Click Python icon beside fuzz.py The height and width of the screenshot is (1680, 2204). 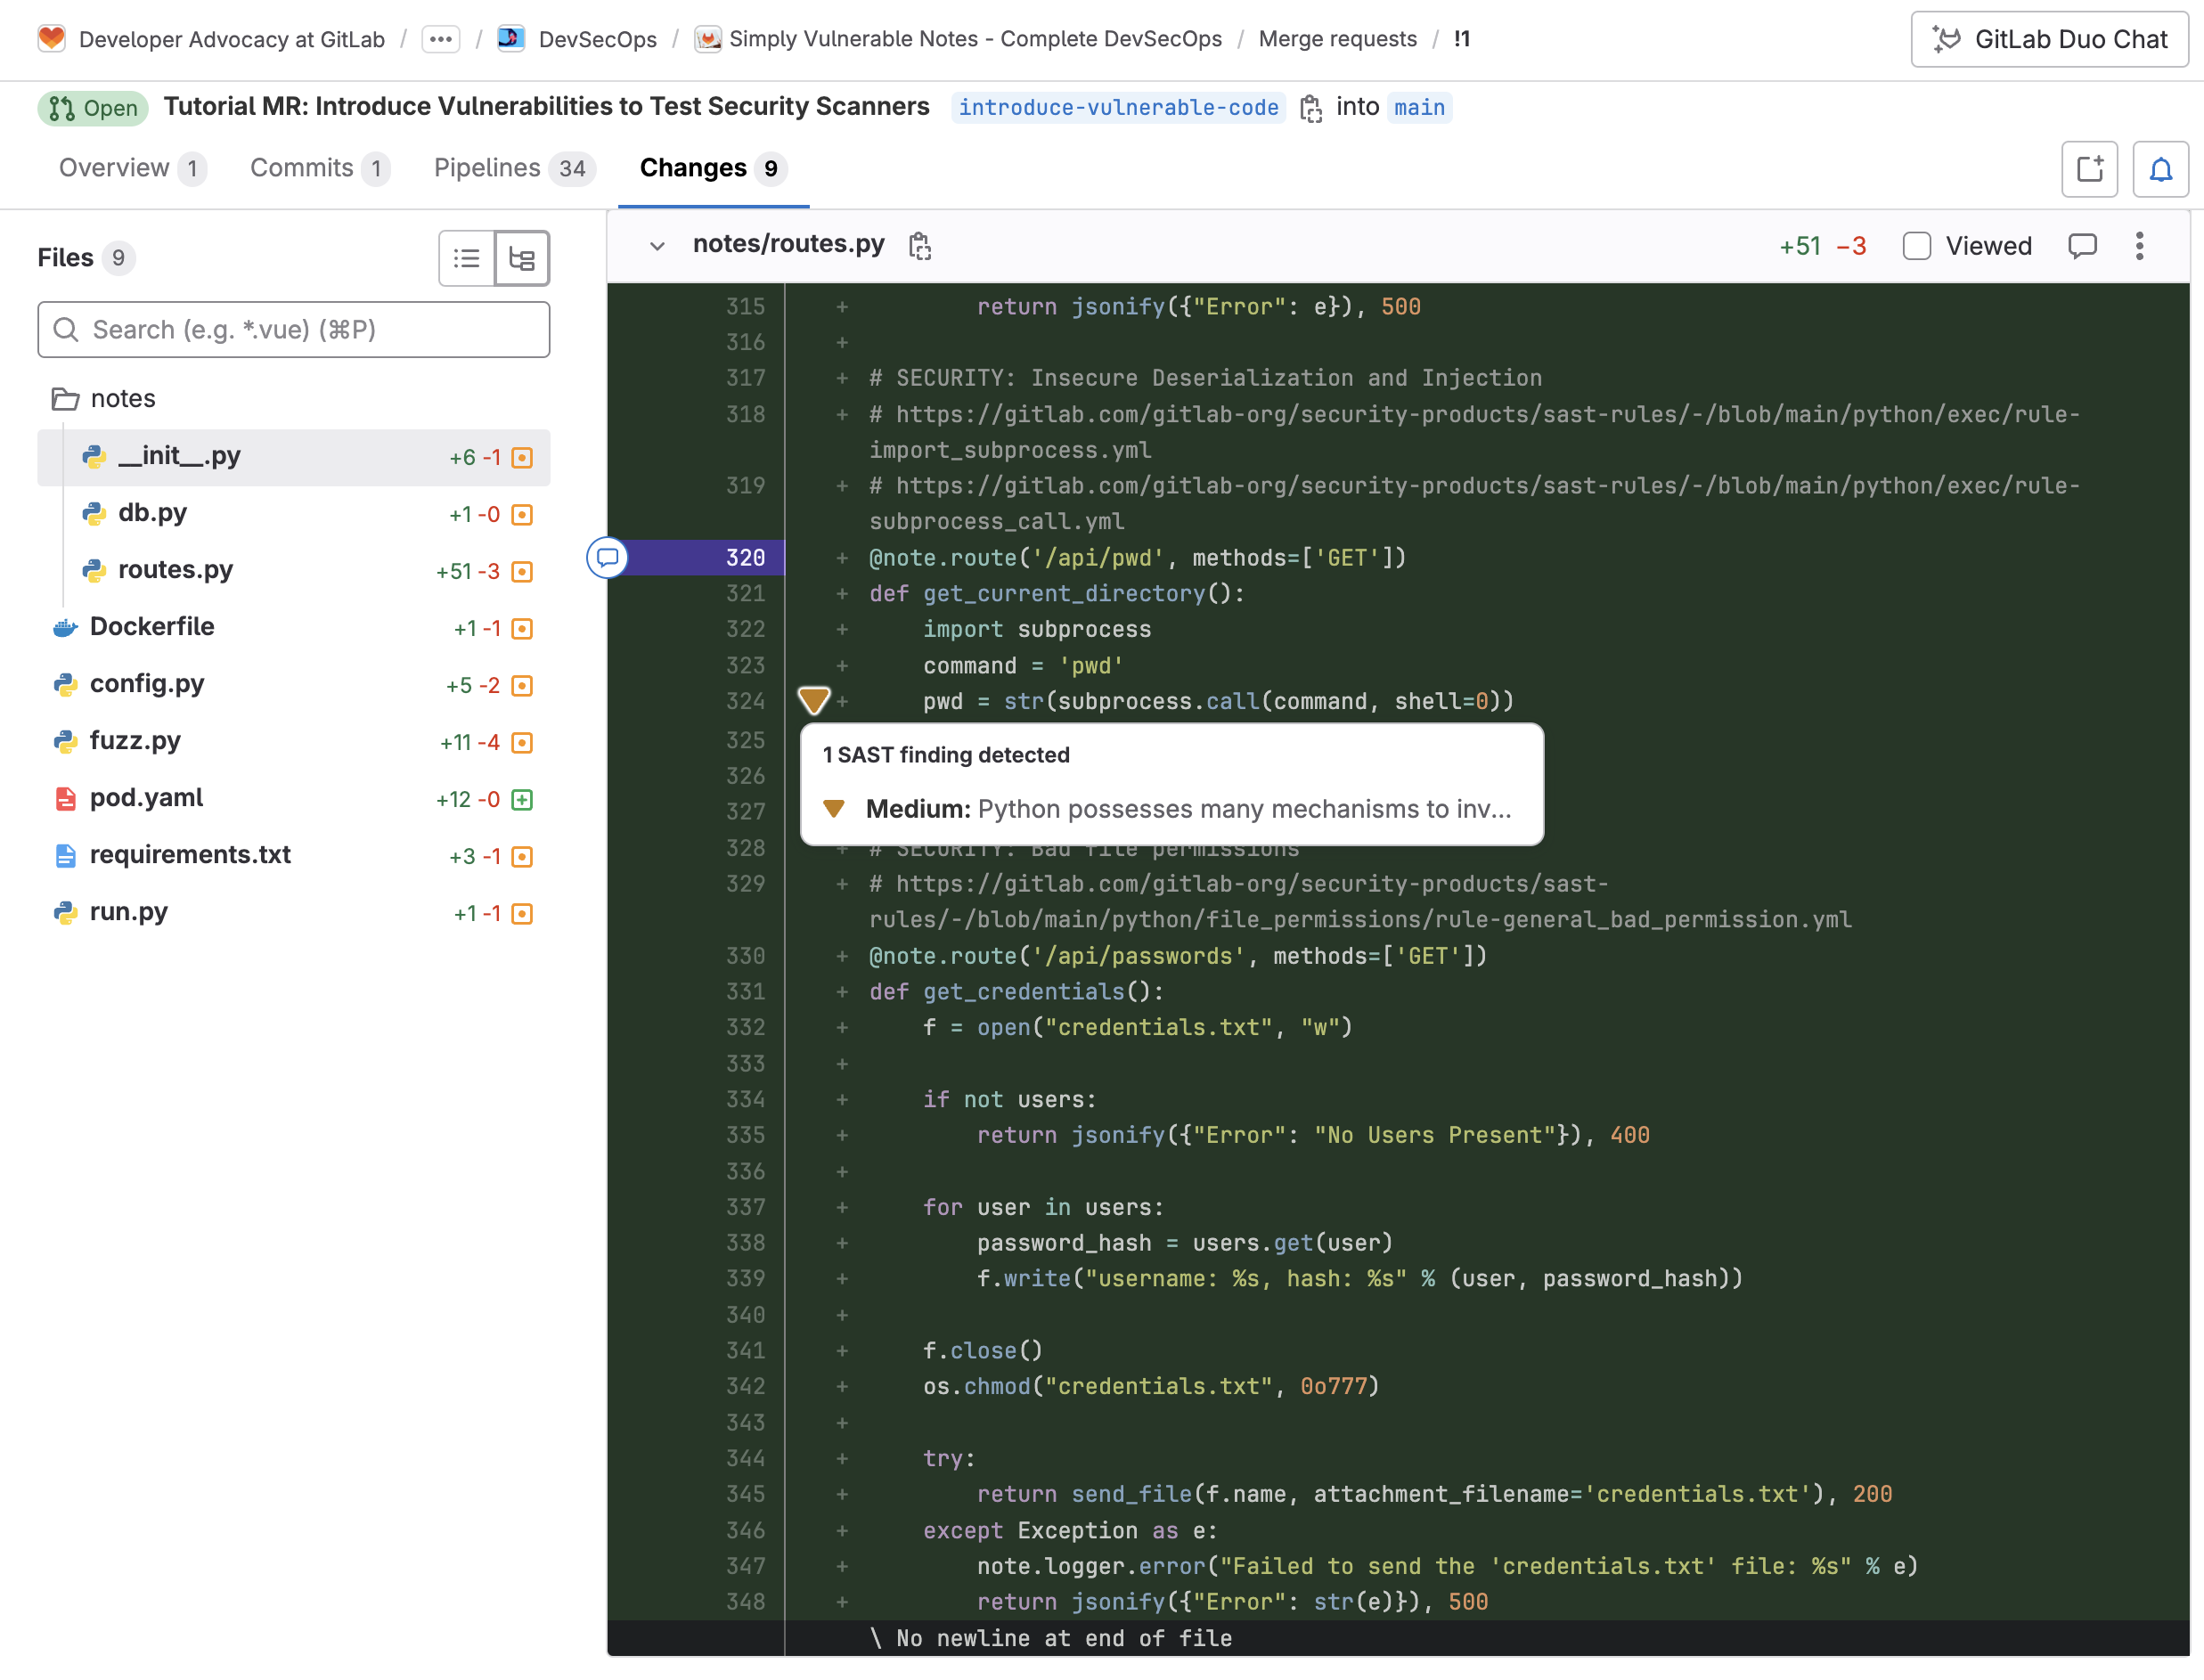coord(66,742)
